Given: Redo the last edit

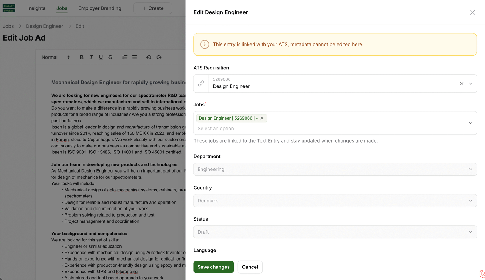Looking at the screenshot, I should 159,57.
